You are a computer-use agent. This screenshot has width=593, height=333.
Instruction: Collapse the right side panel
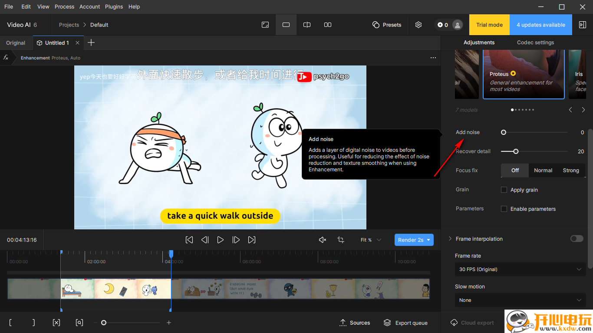coord(583,25)
